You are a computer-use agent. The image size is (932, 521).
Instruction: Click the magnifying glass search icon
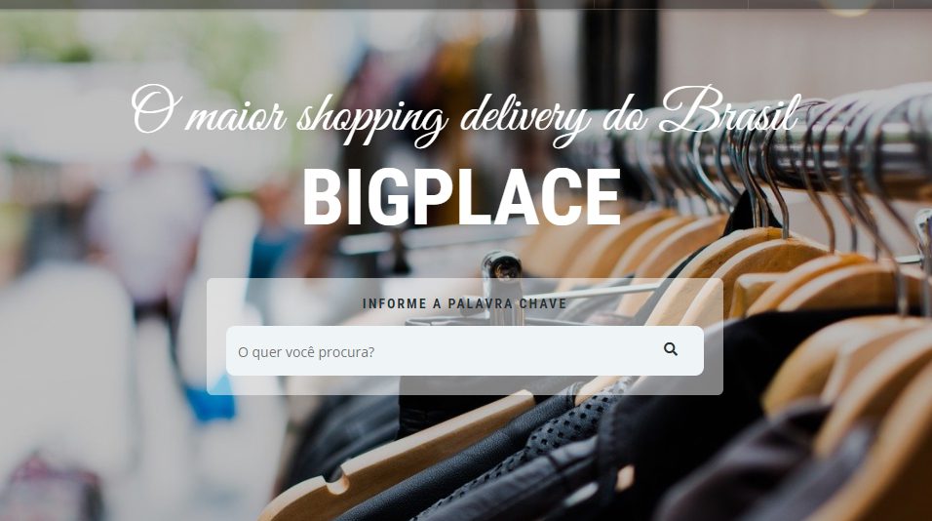(x=671, y=349)
